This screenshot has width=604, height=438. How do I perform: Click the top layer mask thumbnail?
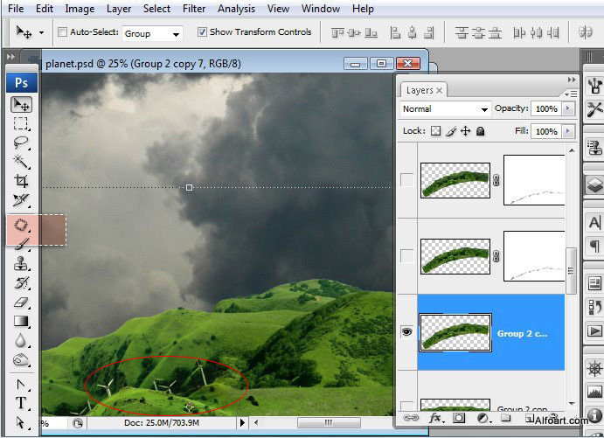[x=534, y=181]
